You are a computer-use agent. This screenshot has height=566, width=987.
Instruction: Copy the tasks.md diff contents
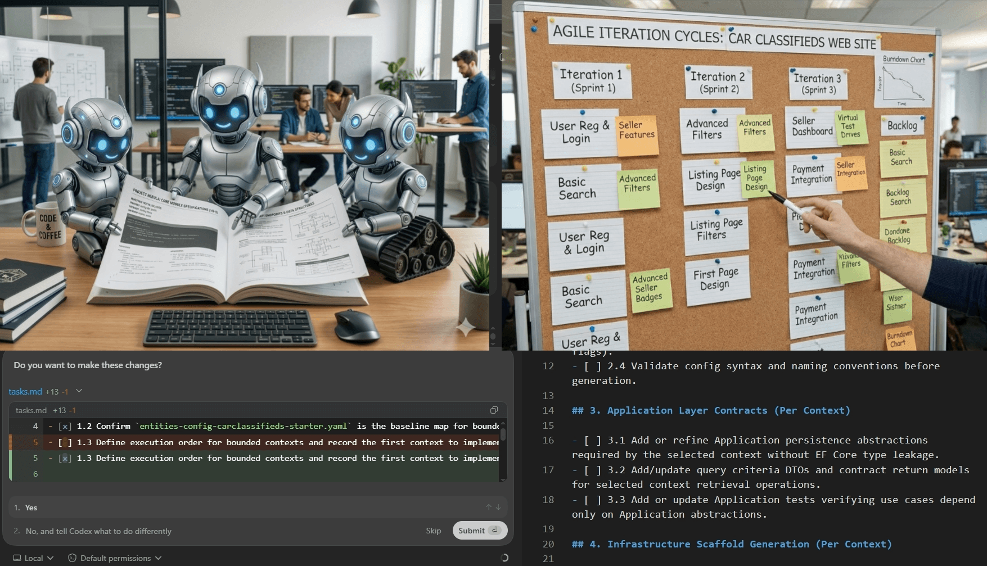pyautogui.click(x=494, y=410)
